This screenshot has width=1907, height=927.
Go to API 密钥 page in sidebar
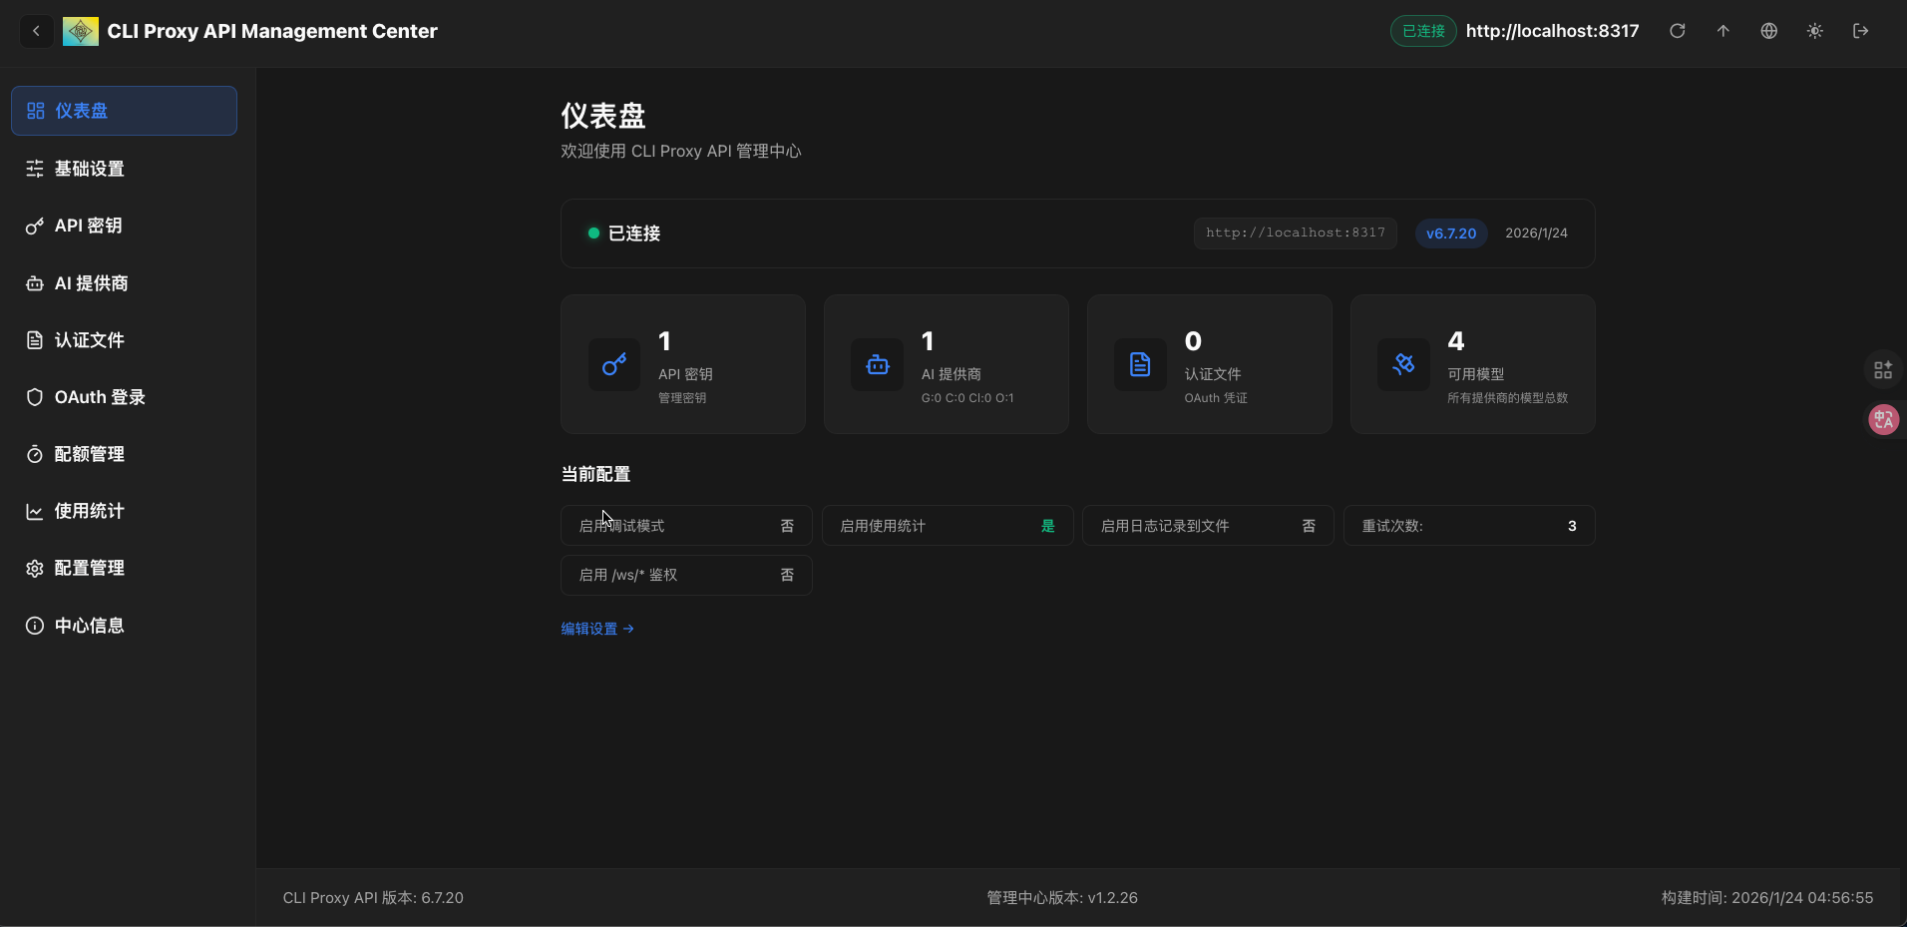pos(124,226)
